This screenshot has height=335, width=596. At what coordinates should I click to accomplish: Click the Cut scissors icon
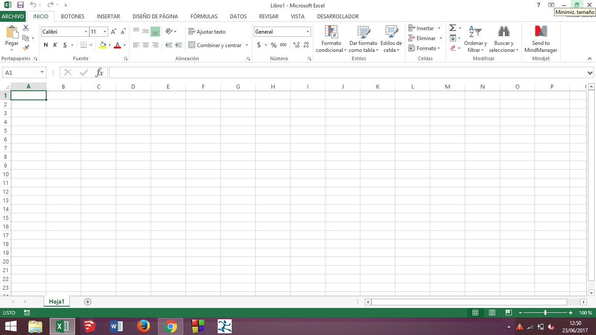coord(26,28)
